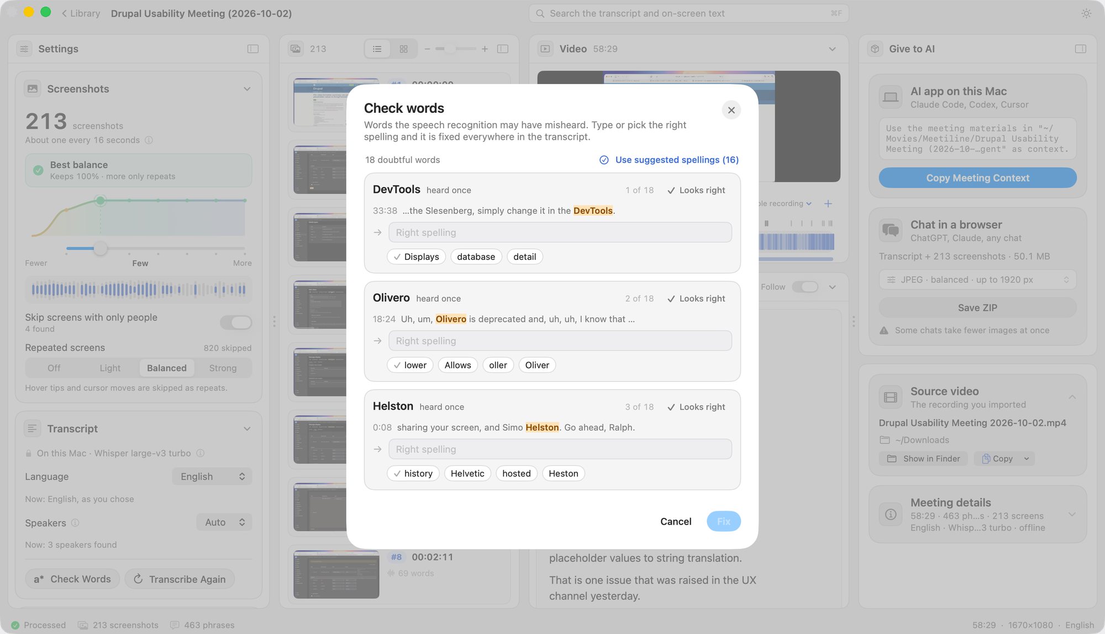Pick the Displays suggestion chip
This screenshot has width=1105, height=634.
416,257
